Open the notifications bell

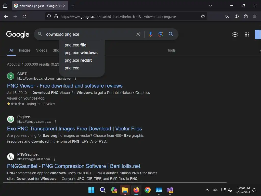click(254, 190)
